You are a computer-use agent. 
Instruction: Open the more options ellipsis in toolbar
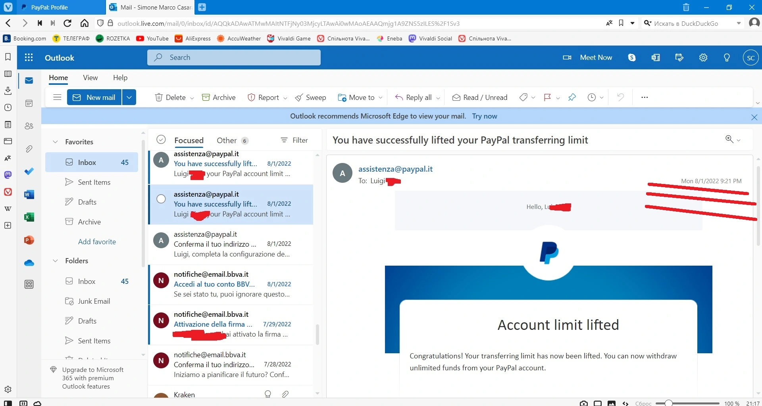point(645,97)
